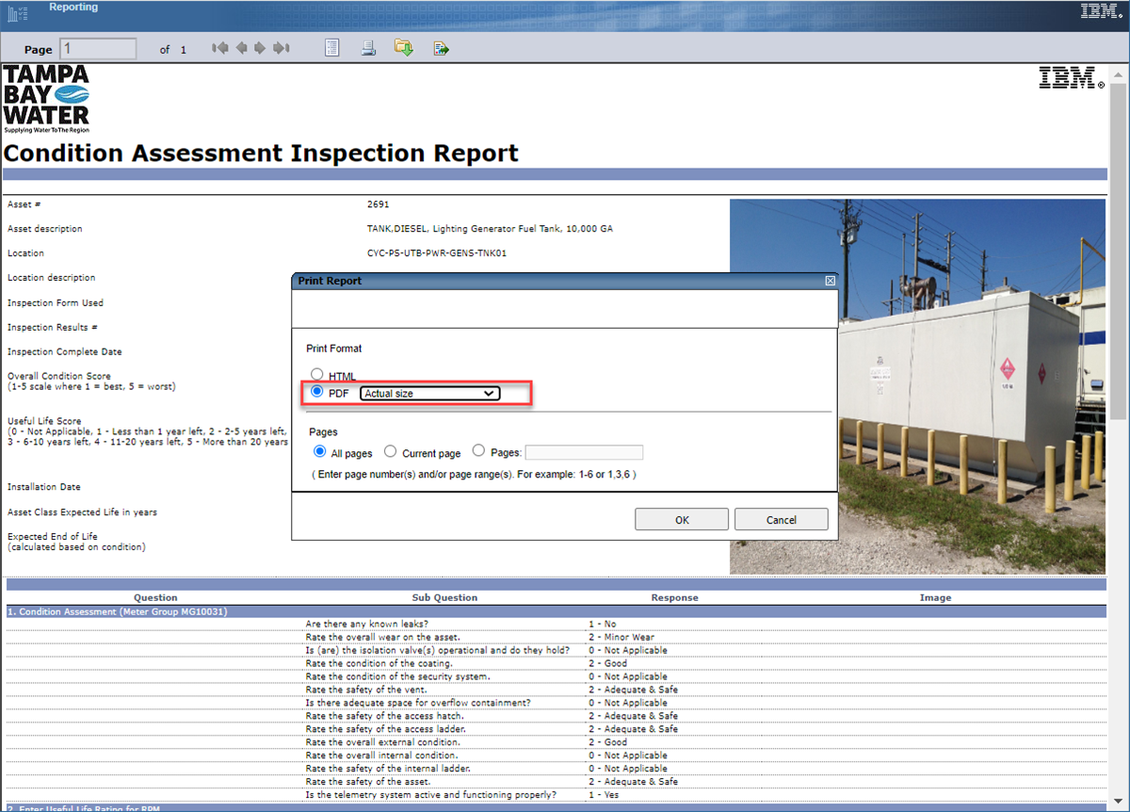1130x812 pixels.
Task: Select the PDF print format
Action: pos(317,392)
